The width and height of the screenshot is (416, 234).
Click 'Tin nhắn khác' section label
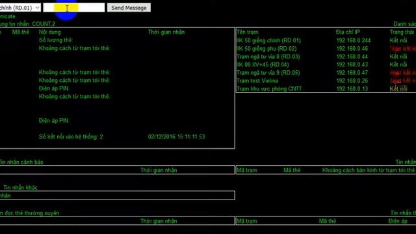click(20, 188)
